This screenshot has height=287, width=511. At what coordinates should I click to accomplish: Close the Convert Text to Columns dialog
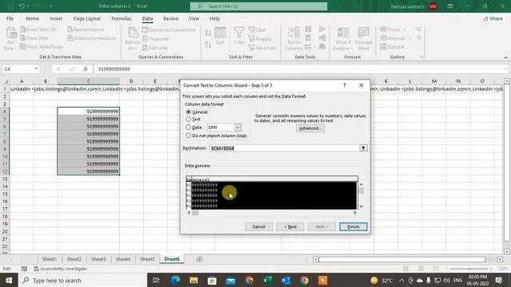click(x=361, y=85)
